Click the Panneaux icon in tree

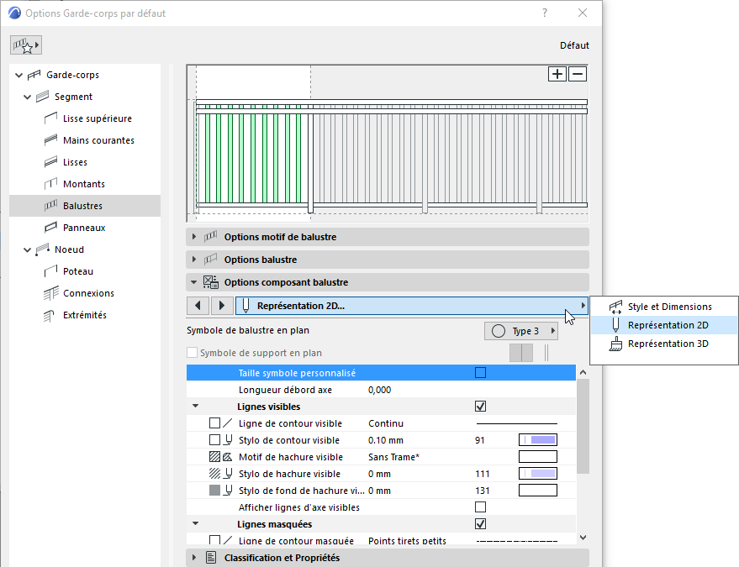tap(51, 228)
